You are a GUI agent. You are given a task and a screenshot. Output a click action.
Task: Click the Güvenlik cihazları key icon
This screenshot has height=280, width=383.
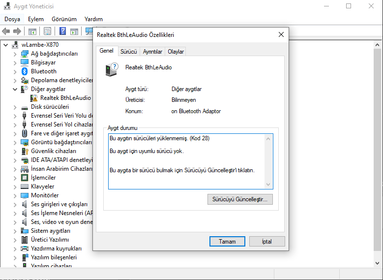[25, 151]
